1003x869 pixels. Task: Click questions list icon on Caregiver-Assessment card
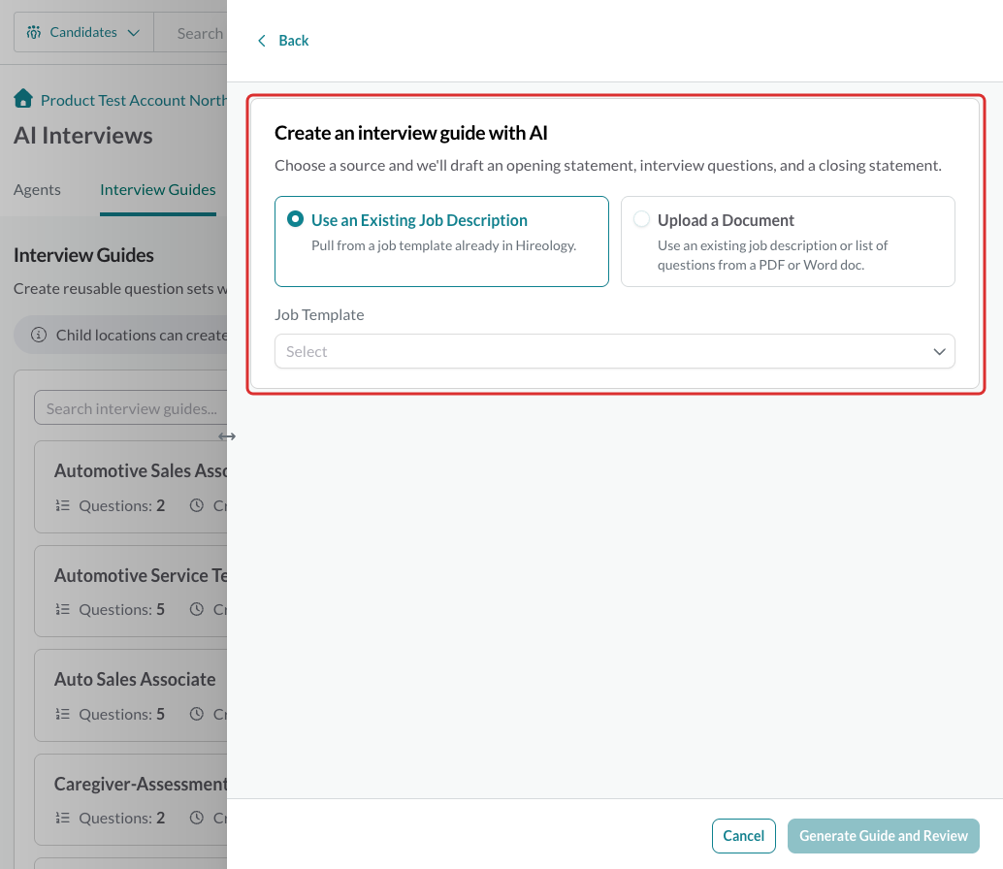63,818
